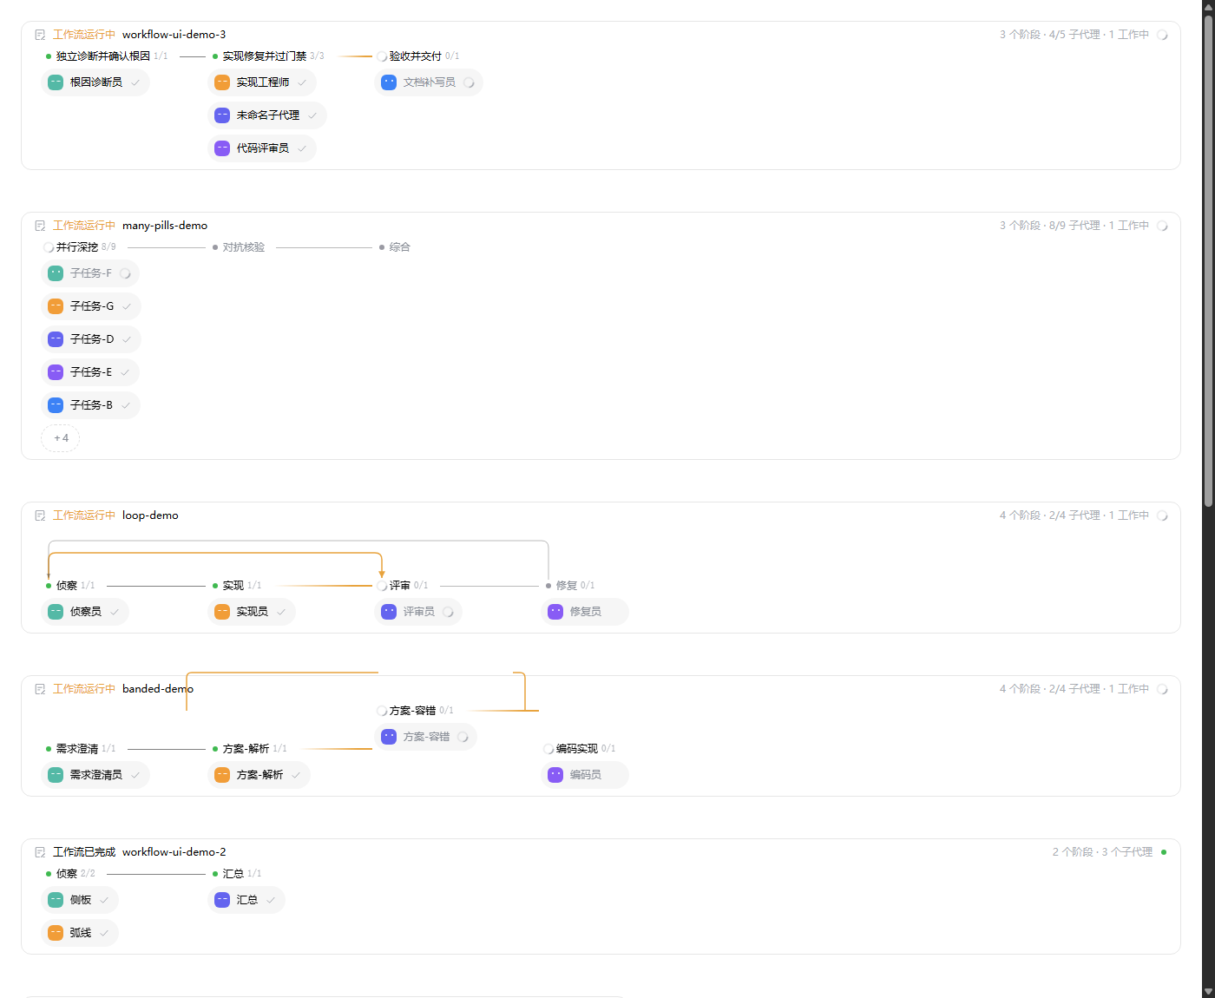Select the 实现修复并过门禁 stage label

(265, 56)
